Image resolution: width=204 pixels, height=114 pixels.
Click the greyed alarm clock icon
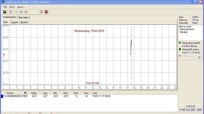point(26,12)
